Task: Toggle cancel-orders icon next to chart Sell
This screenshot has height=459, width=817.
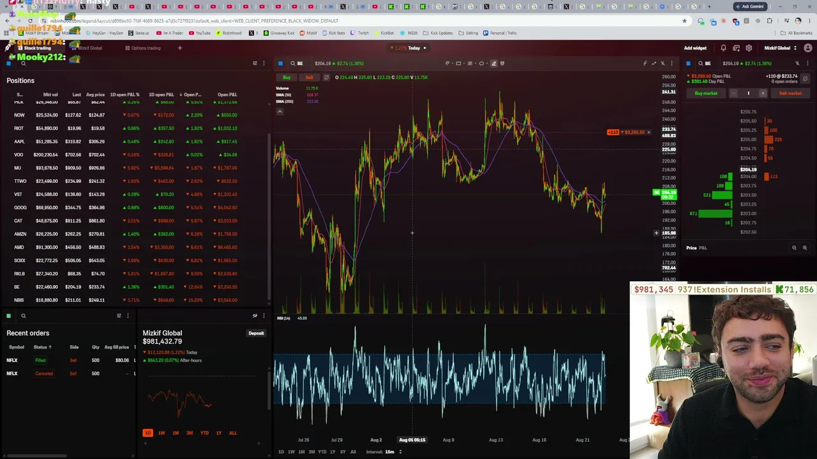Action: tap(326, 78)
